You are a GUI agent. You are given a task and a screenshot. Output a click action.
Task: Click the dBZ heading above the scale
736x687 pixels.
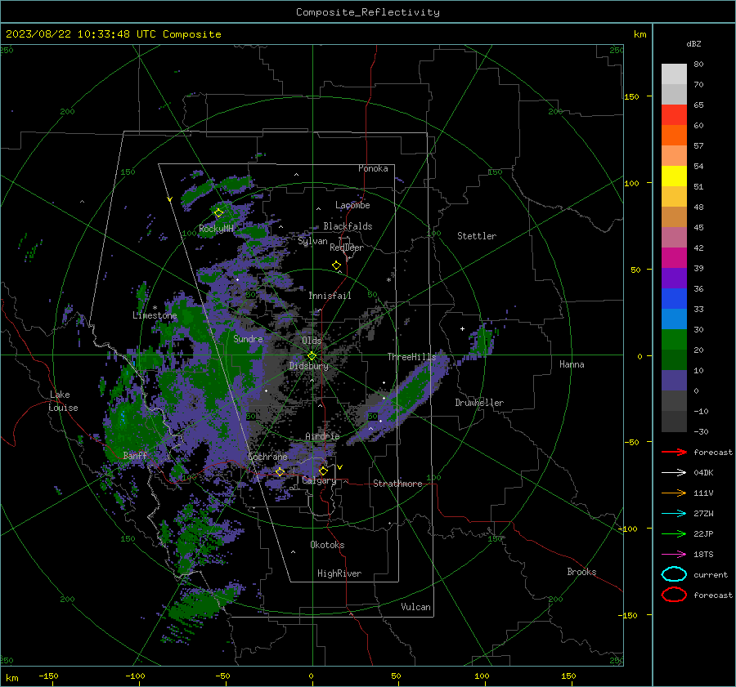[x=693, y=44]
